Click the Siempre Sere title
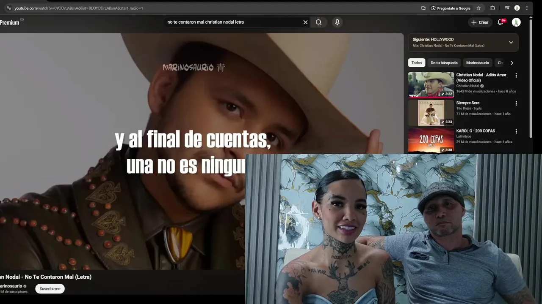Screen dimensions: 542x304 point(468,103)
